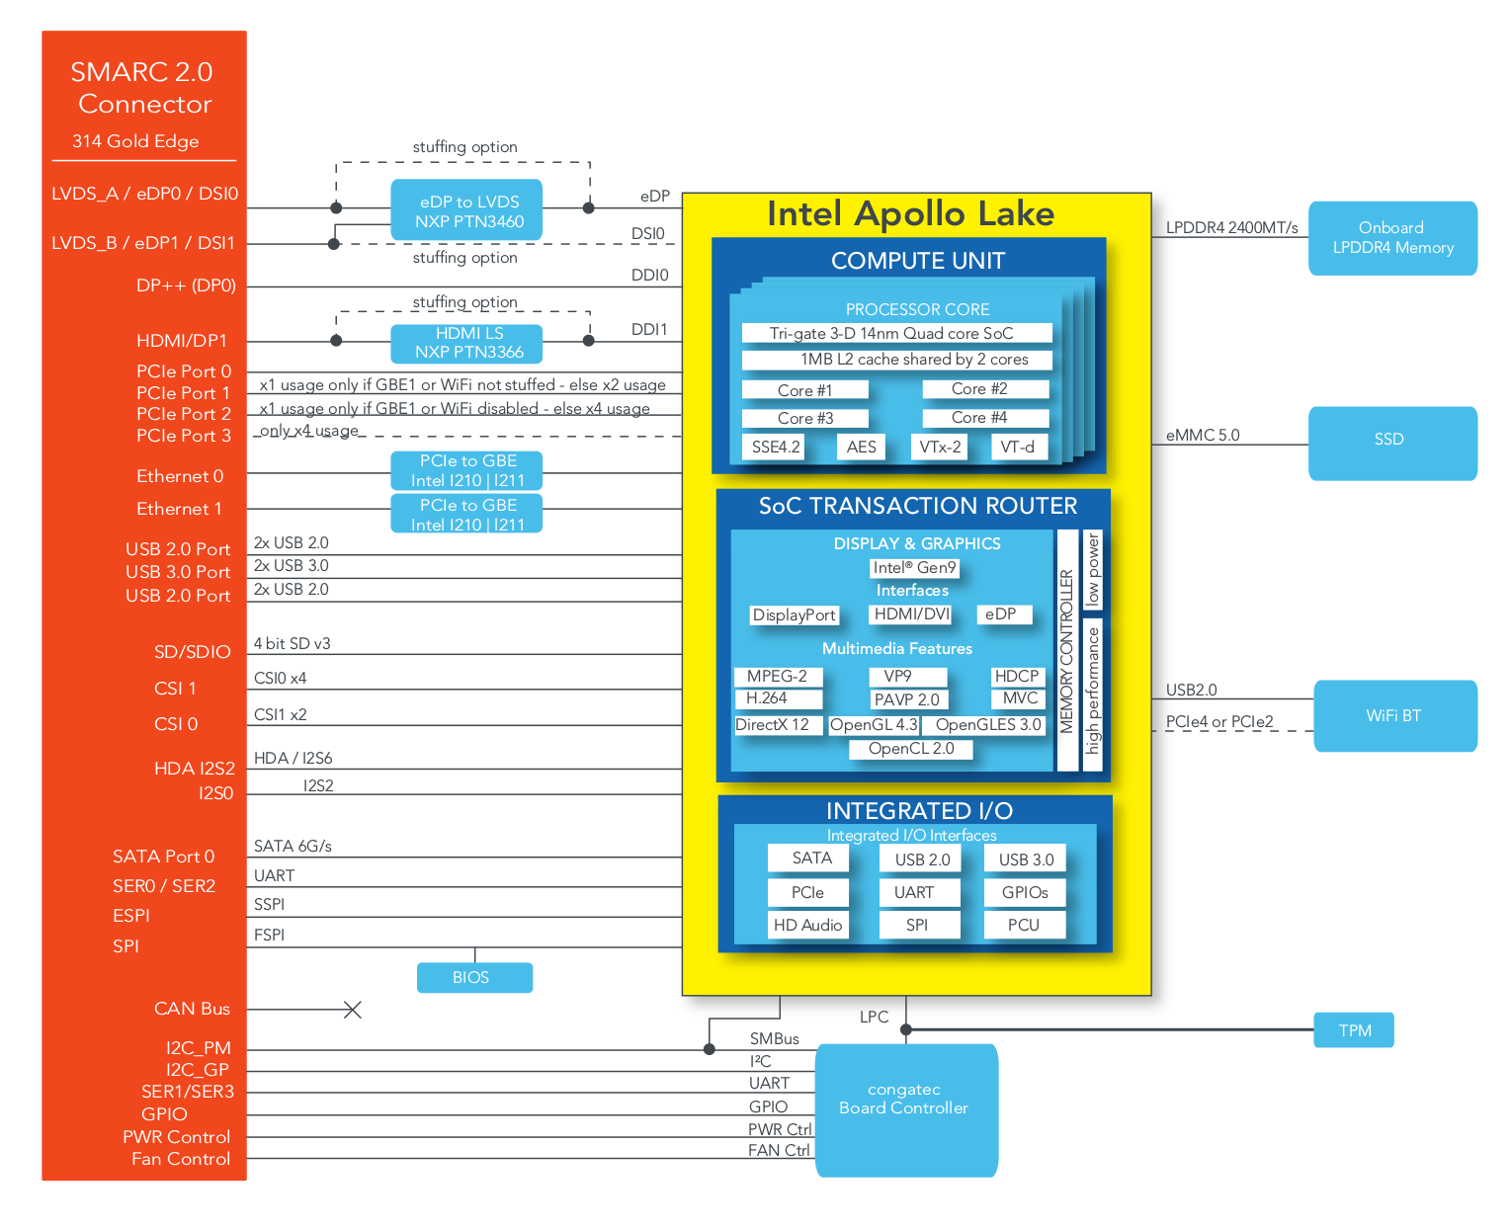The width and height of the screenshot is (1510, 1226).
Task: Click Tri-gate 3-D 14nm Quad core SoC
Action: (x=896, y=333)
